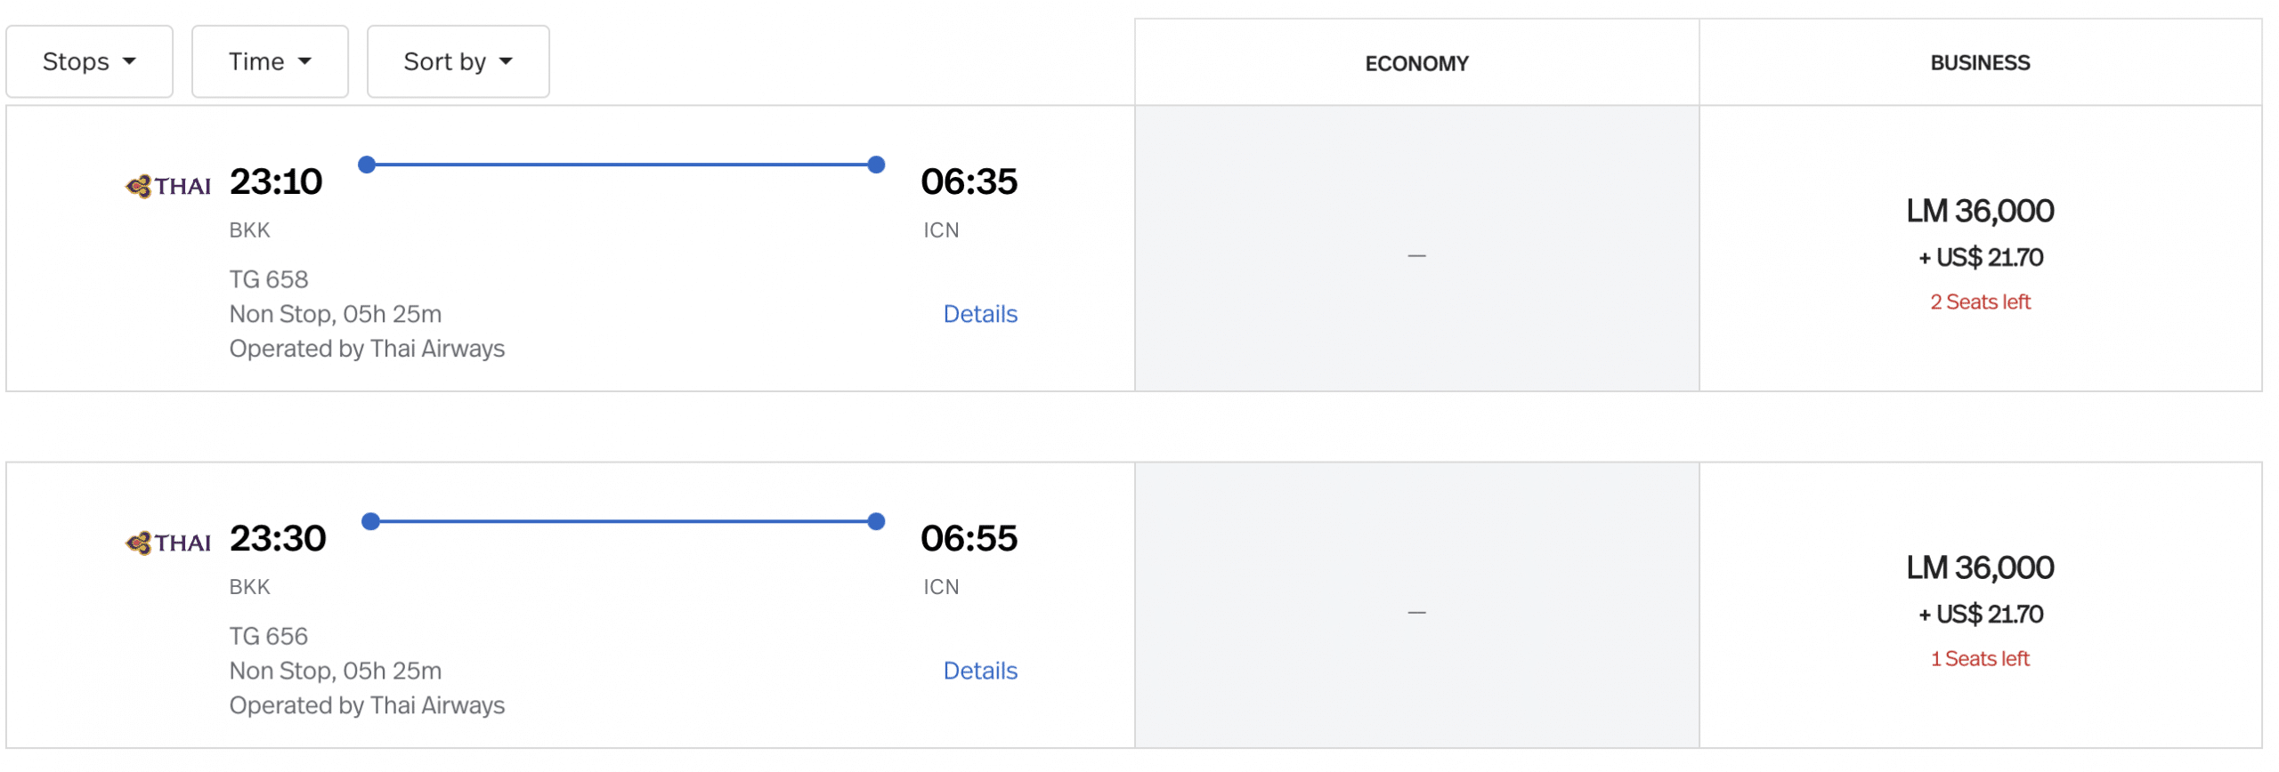The width and height of the screenshot is (2279, 772).
Task: Click the caret arrow next to Stops
Action: click(130, 61)
